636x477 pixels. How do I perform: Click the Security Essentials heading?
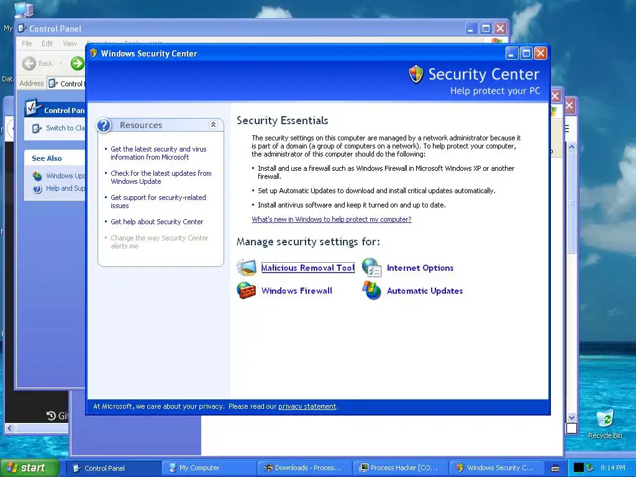(x=283, y=120)
